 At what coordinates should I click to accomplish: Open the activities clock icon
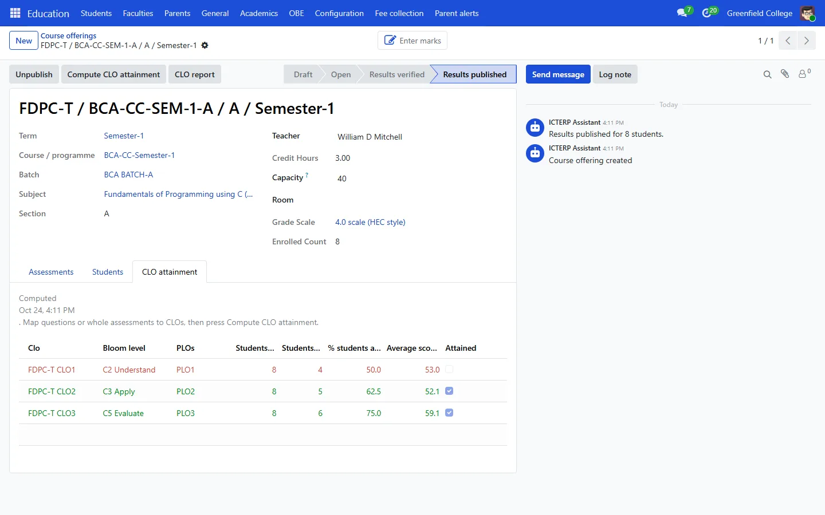[x=707, y=13]
